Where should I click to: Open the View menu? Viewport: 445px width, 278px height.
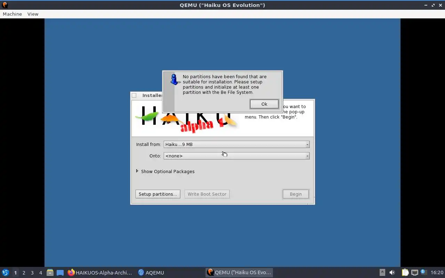tap(33, 14)
